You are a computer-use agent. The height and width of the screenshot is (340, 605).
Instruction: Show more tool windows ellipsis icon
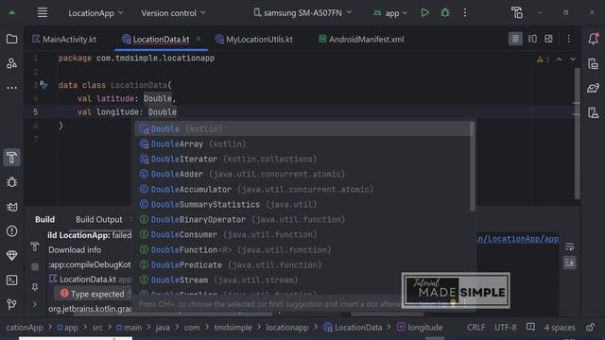[12, 88]
